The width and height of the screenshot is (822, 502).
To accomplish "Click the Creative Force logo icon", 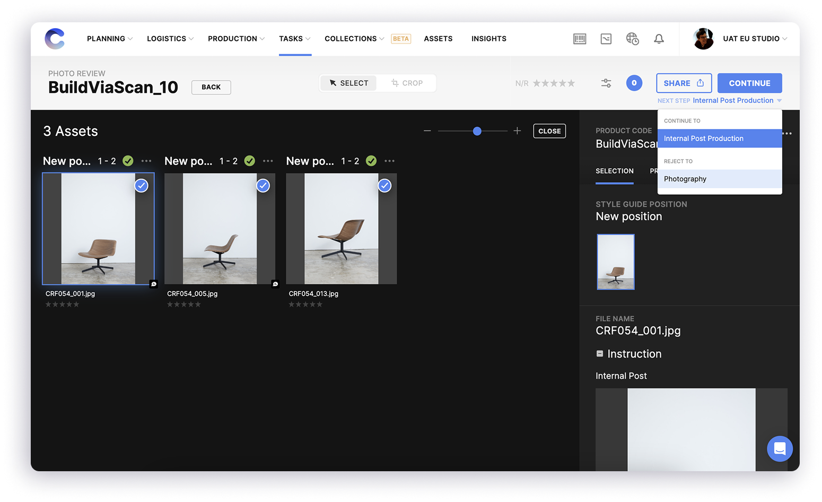I will (x=55, y=39).
